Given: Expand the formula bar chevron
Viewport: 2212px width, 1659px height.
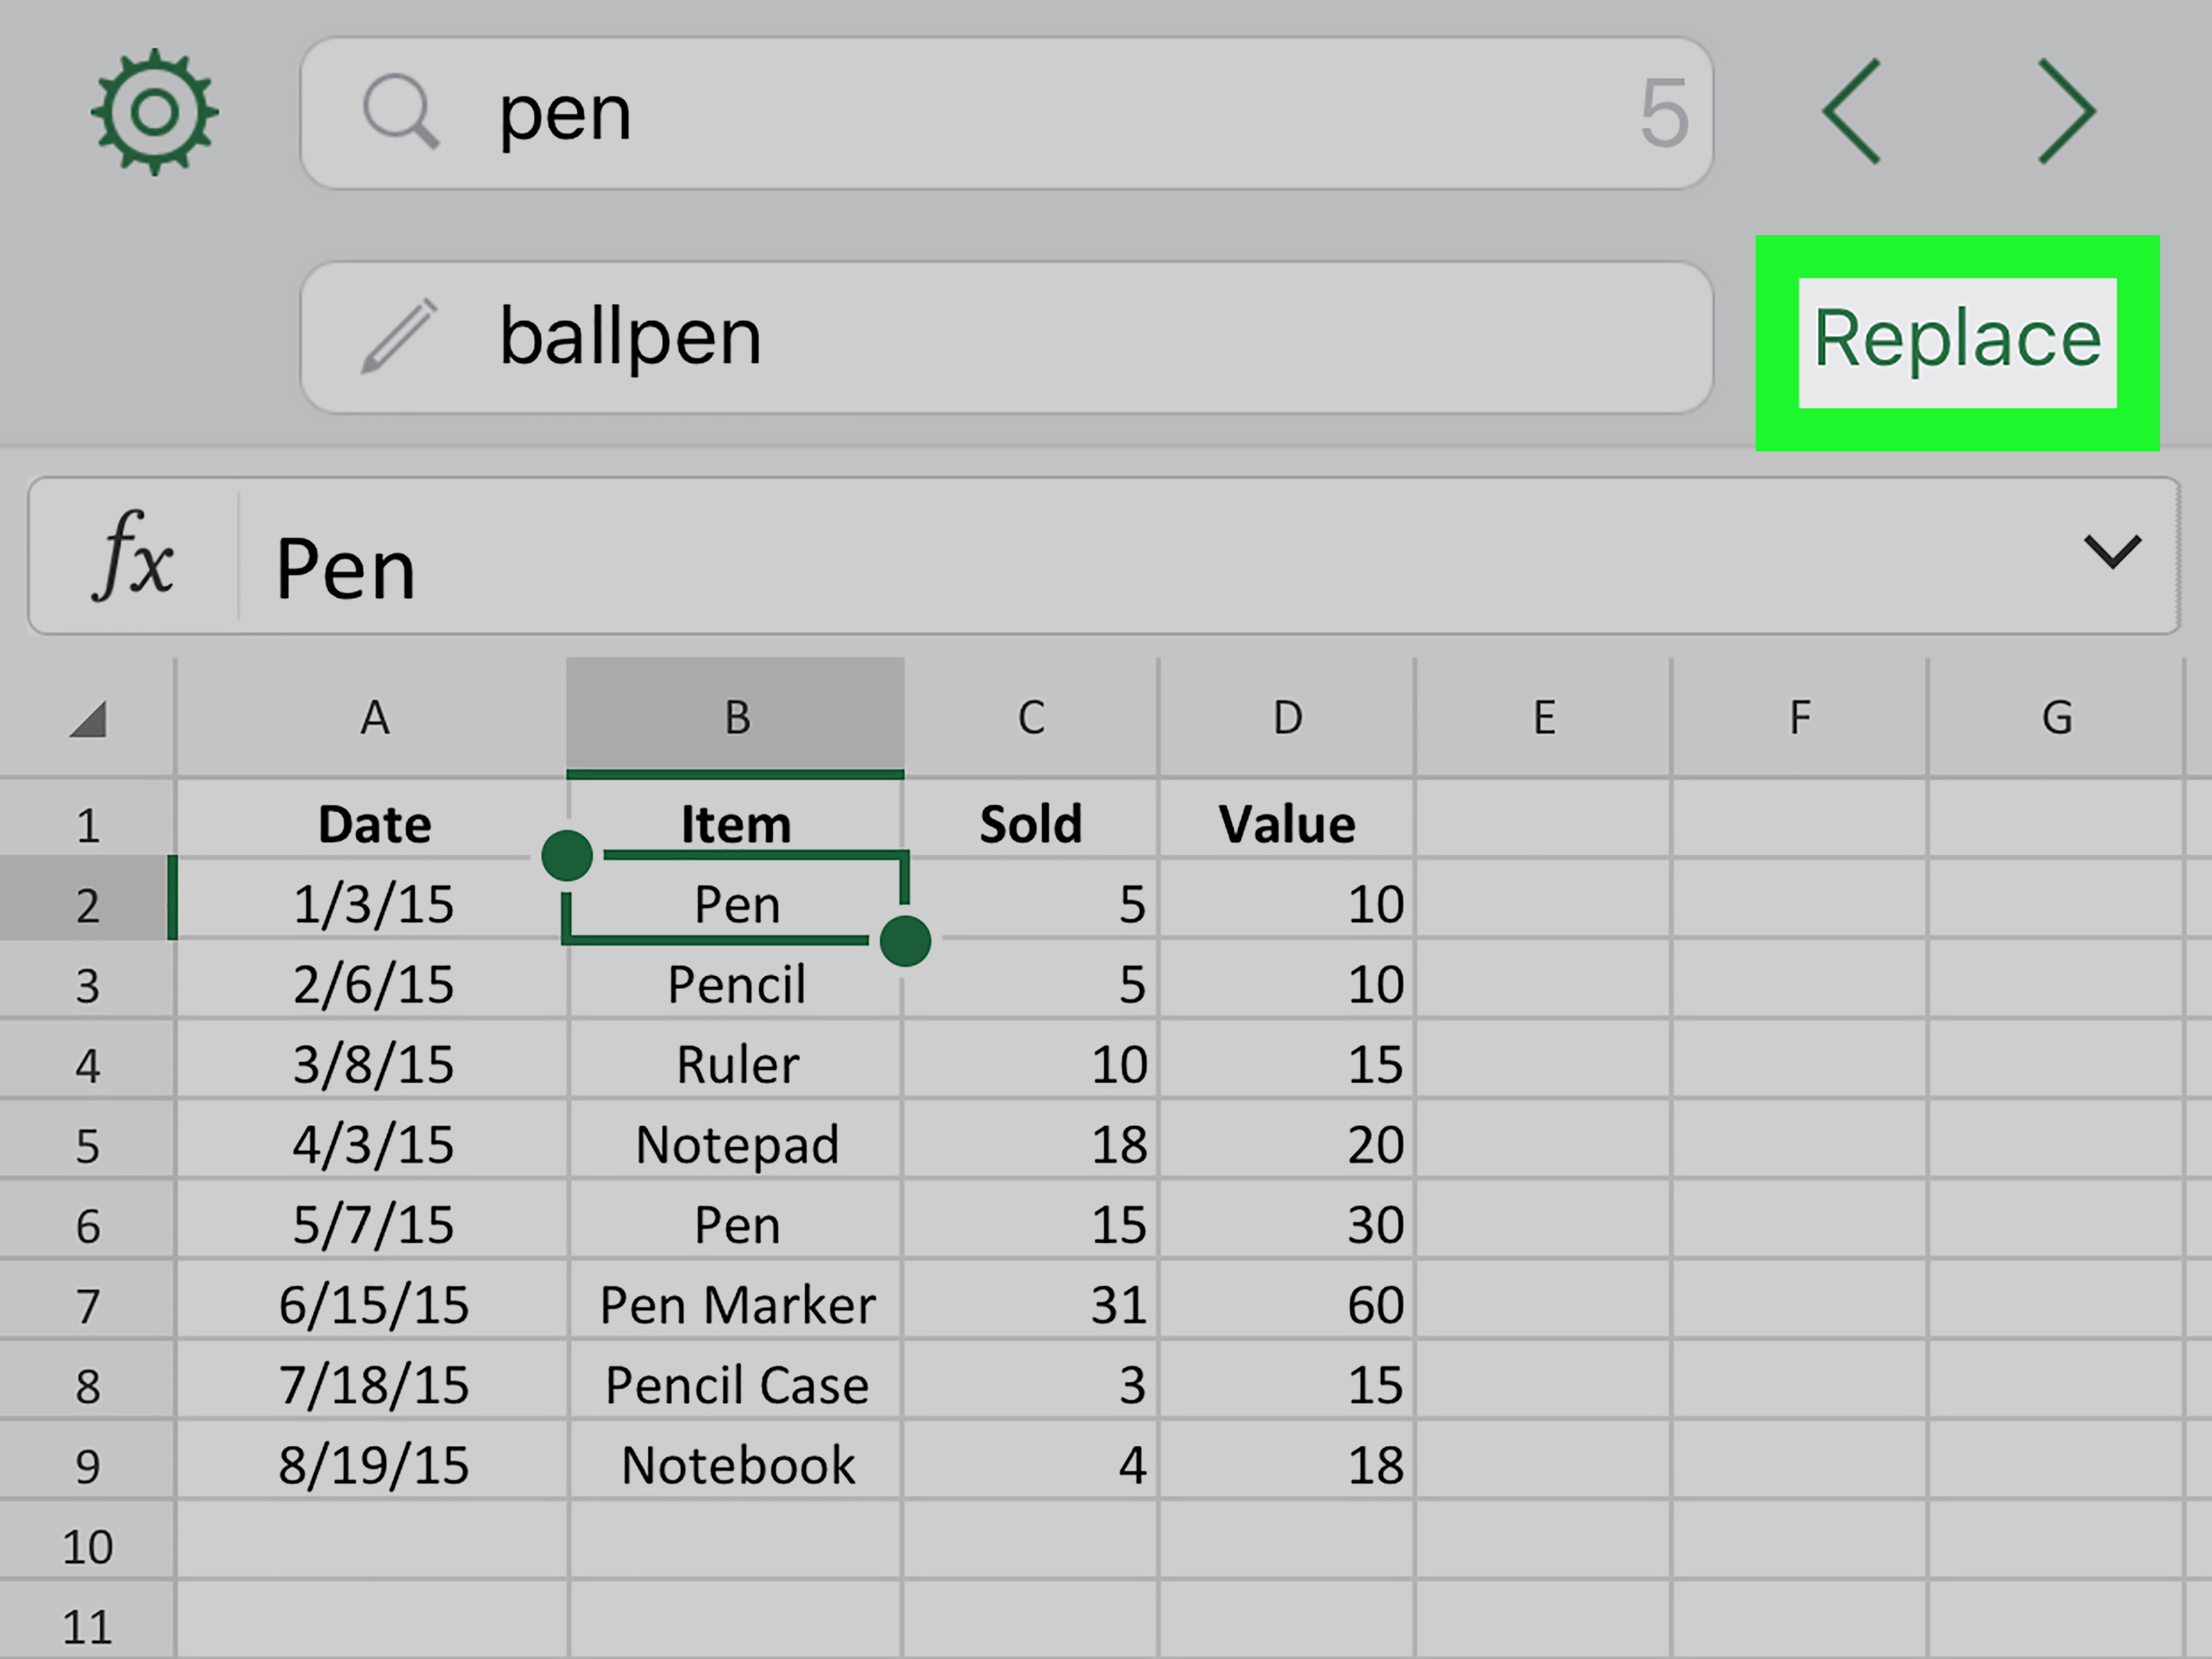Looking at the screenshot, I should 2112,552.
